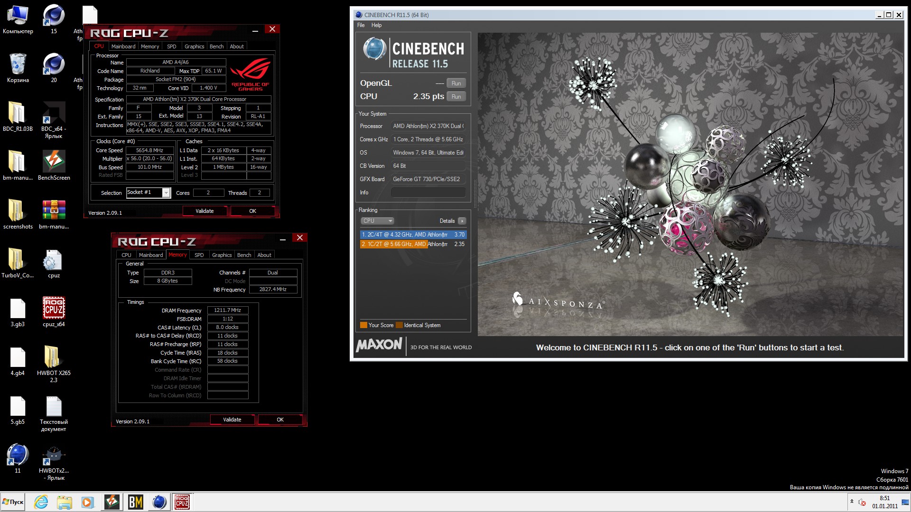Switch to BenchScreen in taskbar
The width and height of the screenshot is (911, 512).
pos(112,502)
